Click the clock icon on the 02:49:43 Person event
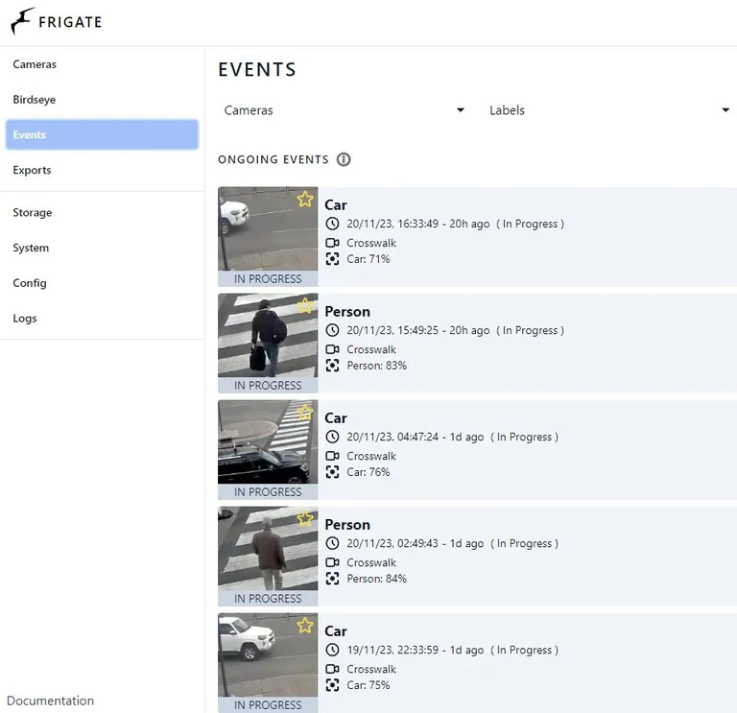 pos(333,543)
